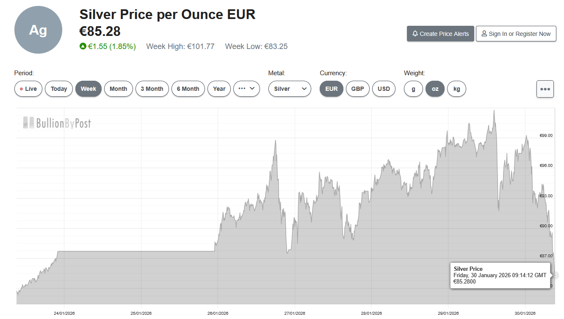The height and width of the screenshot is (319, 564).
Task: Click the 27/01/2026 date label
Action: point(295,314)
